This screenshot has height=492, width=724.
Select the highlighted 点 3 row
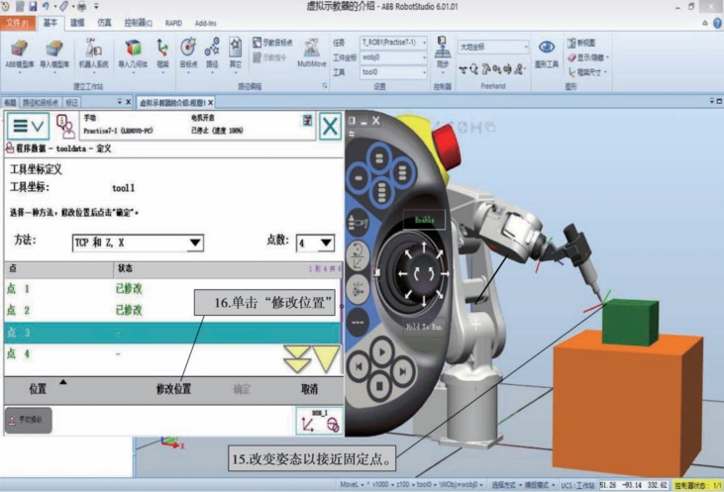pyautogui.click(x=171, y=333)
